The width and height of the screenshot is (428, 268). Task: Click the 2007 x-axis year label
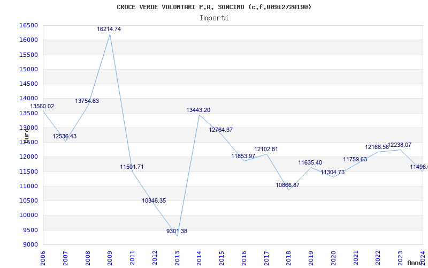[x=65, y=258]
